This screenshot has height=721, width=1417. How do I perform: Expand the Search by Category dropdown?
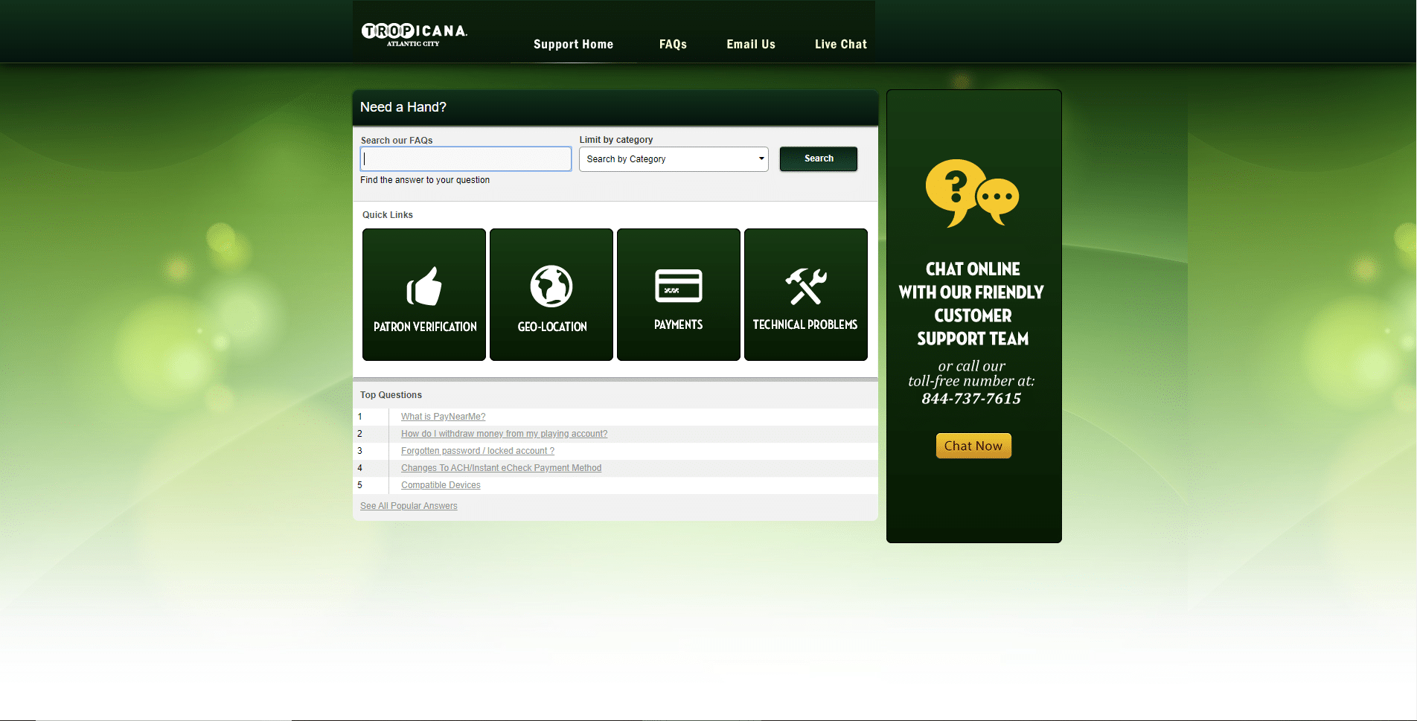pos(674,159)
